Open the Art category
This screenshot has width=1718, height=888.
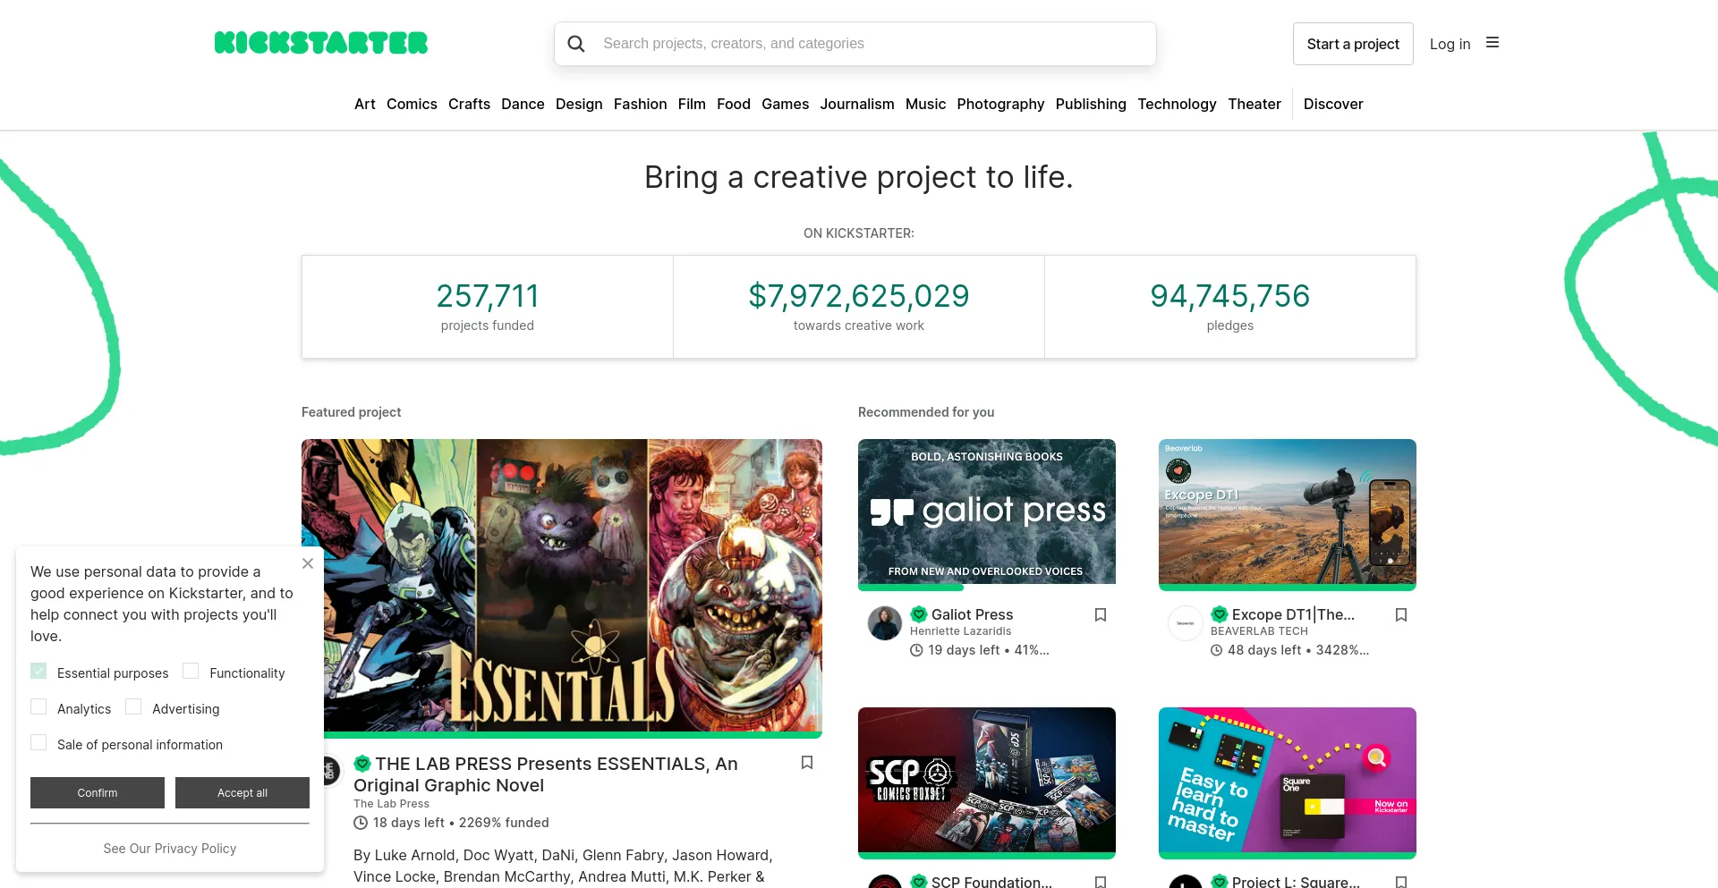365,104
